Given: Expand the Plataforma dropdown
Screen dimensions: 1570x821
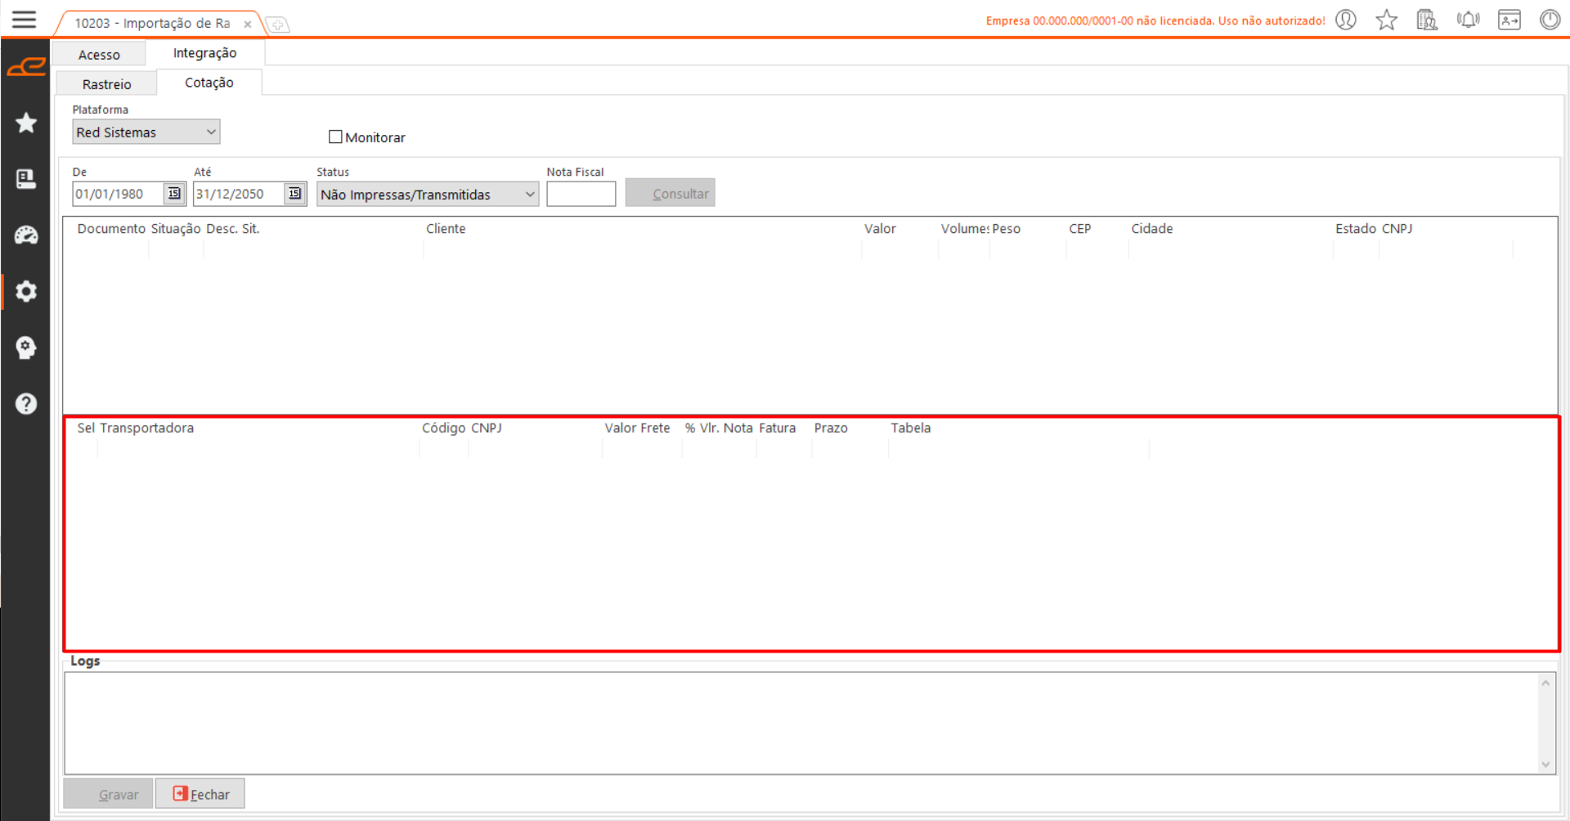Looking at the screenshot, I should point(210,132).
